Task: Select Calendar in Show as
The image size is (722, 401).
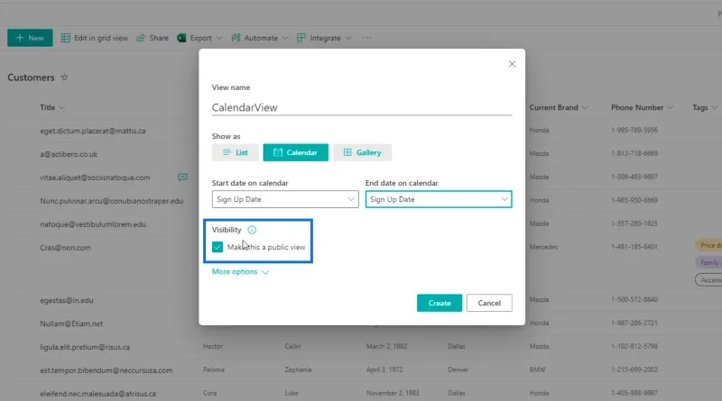Action: 296,152
